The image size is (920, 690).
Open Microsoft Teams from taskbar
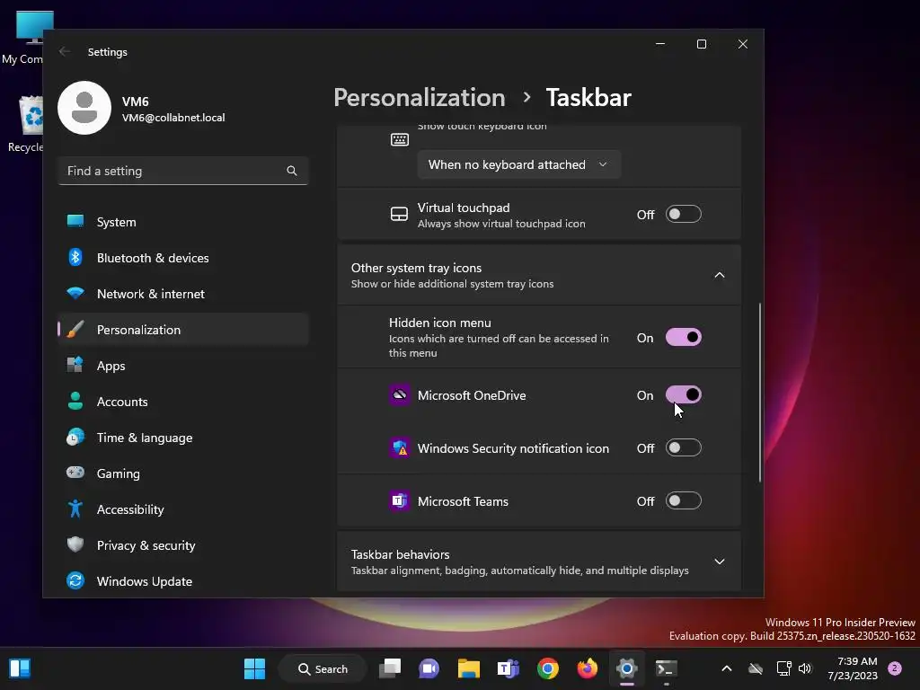pyautogui.click(x=509, y=668)
